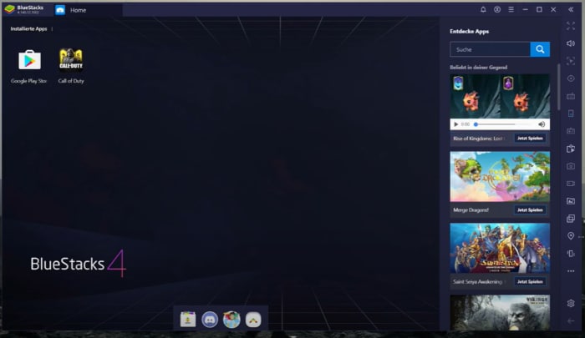Open the Saint Seiya Awakening banner
The image size is (585, 338).
500,248
